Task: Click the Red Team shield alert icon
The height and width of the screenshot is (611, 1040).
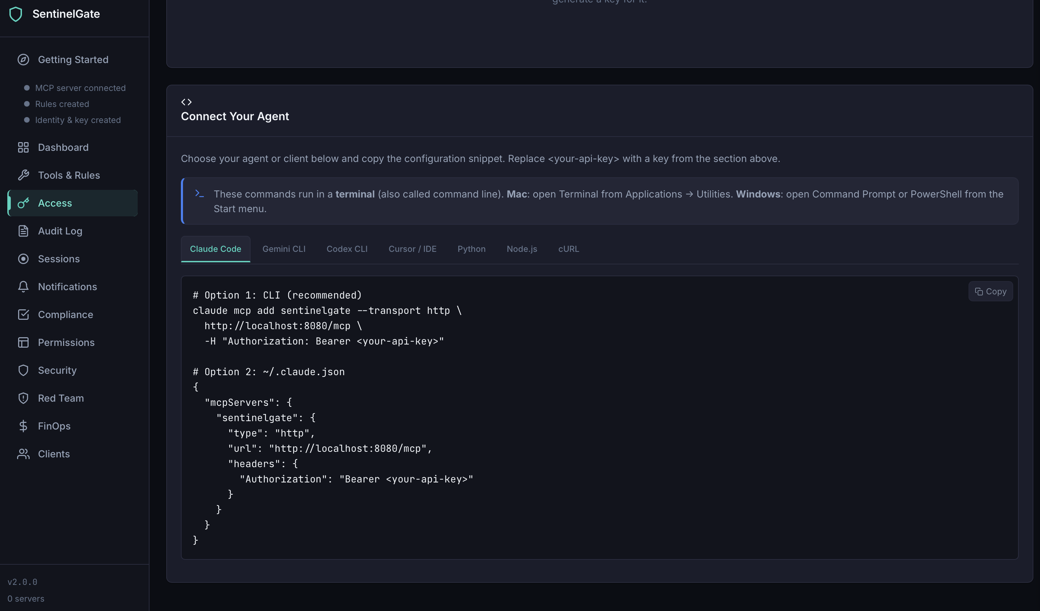Action: [23, 398]
